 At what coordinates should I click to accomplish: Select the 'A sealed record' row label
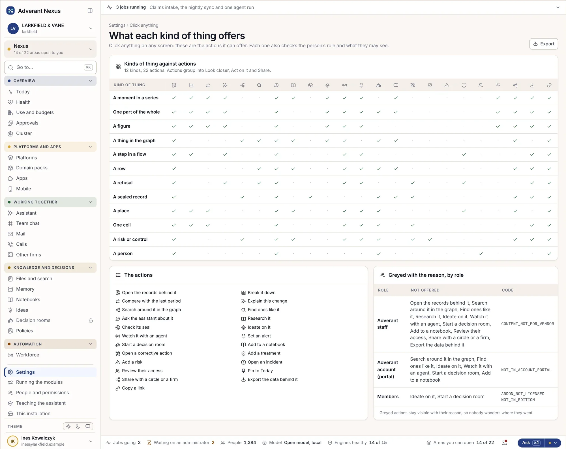(x=130, y=197)
